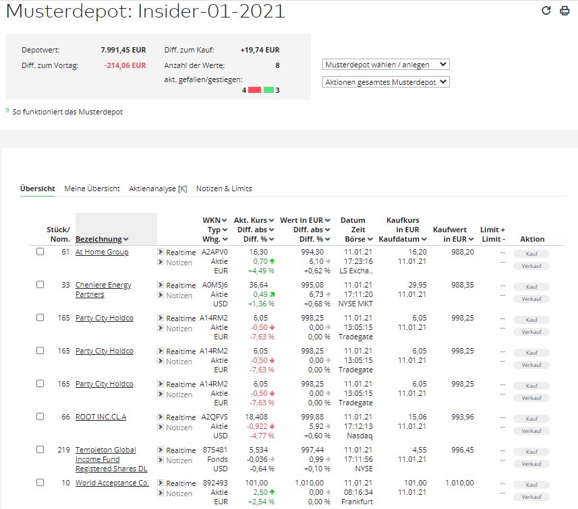The width and height of the screenshot is (578, 509).
Task: Open the Aktienanalyse [K] tab
Action: pyautogui.click(x=158, y=189)
